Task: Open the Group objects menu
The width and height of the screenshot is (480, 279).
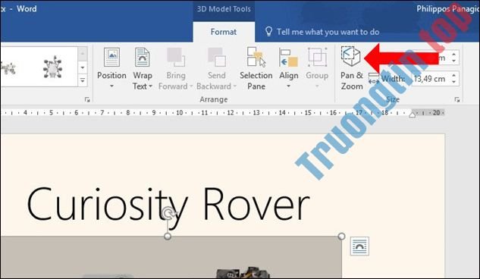Action: point(317,68)
